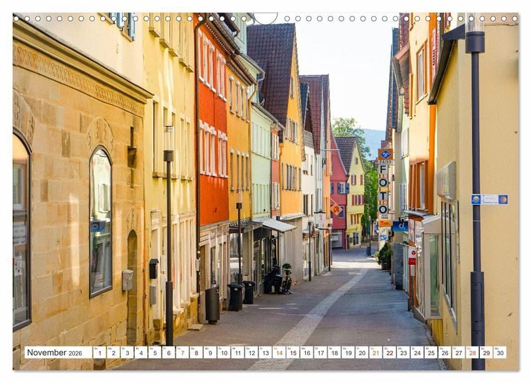Viewport: 531px width, 383px height.
Task: Click the vertical FOTO shop sign
Action: [384, 189]
